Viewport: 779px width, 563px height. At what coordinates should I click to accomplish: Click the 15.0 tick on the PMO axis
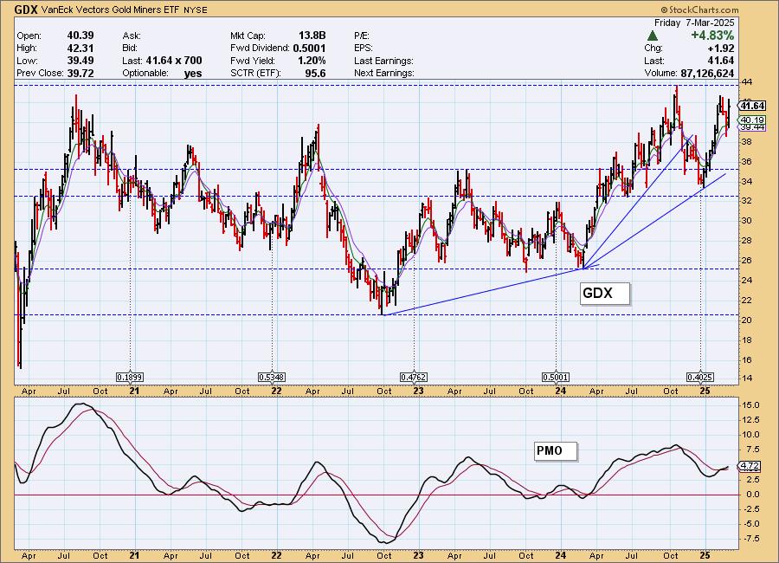(750, 404)
